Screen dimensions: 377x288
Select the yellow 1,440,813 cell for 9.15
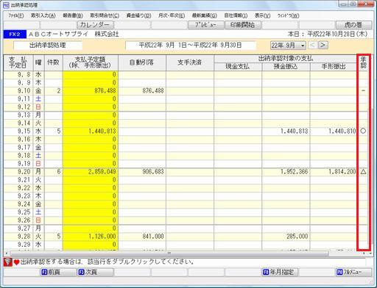click(x=91, y=131)
